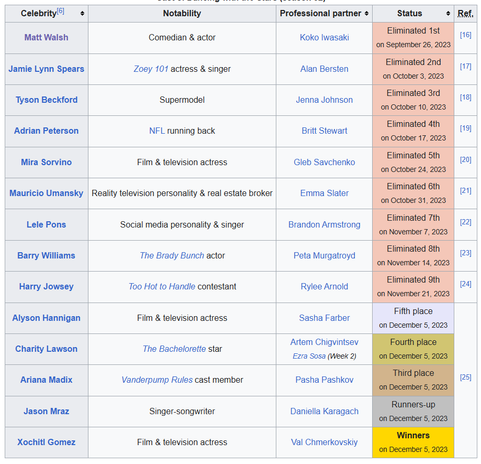Open Gleb Savchenko link
Image resolution: width=481 pixels, height=464 pixels.
pyautogui.click(x=325, y=162)
